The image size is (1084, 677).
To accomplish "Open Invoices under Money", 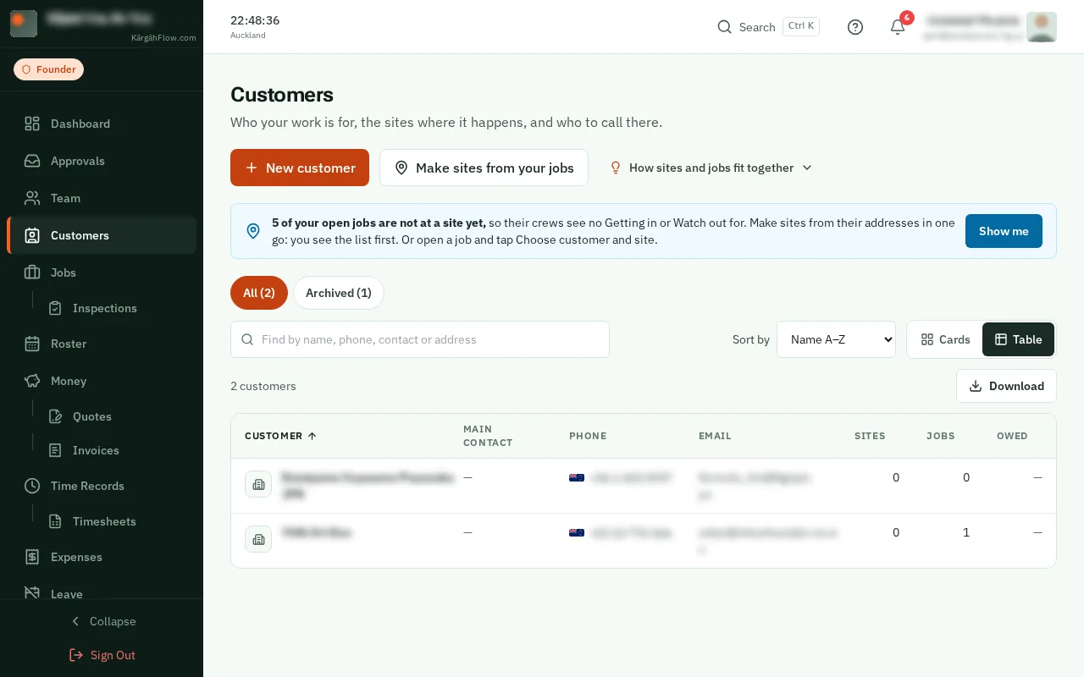I will (119, 450).
